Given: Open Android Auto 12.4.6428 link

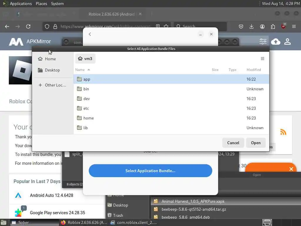Looking at the screenshot, I should (x=51, y=195).
